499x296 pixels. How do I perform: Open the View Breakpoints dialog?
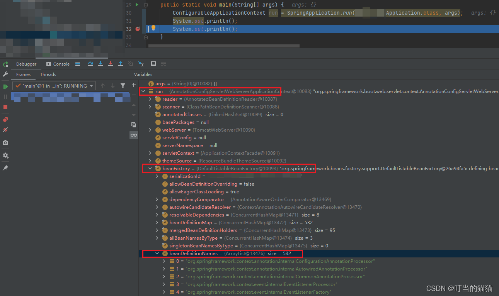5,120
